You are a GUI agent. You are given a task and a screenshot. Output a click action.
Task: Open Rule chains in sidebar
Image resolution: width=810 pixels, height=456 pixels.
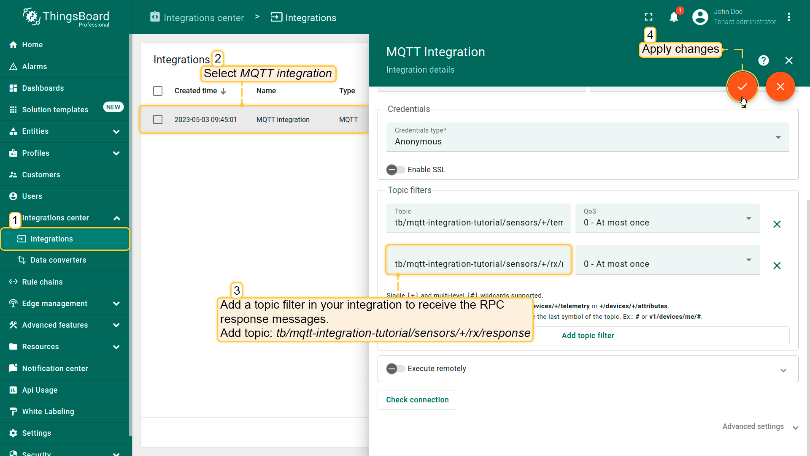42,282
